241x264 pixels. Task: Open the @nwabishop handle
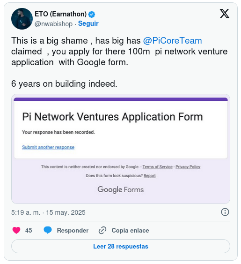(x=53, y=24)
